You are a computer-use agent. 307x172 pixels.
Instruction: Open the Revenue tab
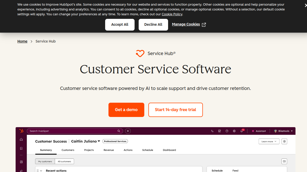pos(109,150)
